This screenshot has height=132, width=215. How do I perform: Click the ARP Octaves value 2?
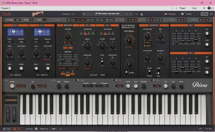tap(86, 86)
